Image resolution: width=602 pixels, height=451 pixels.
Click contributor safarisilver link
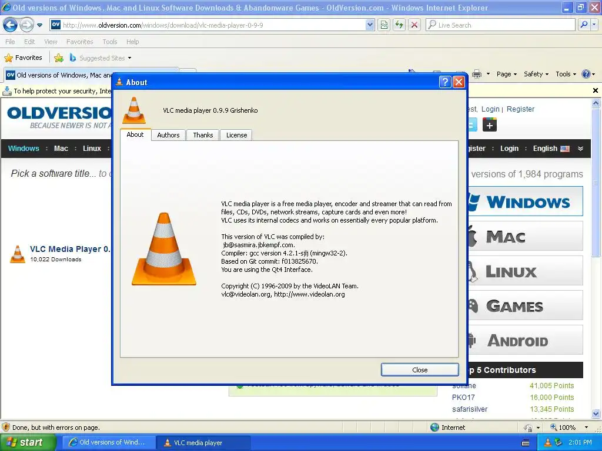[470, 409]
